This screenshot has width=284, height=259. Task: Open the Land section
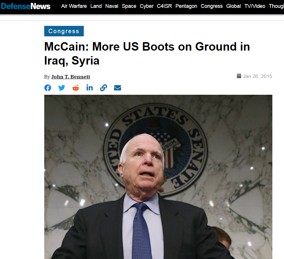point(96,6)
